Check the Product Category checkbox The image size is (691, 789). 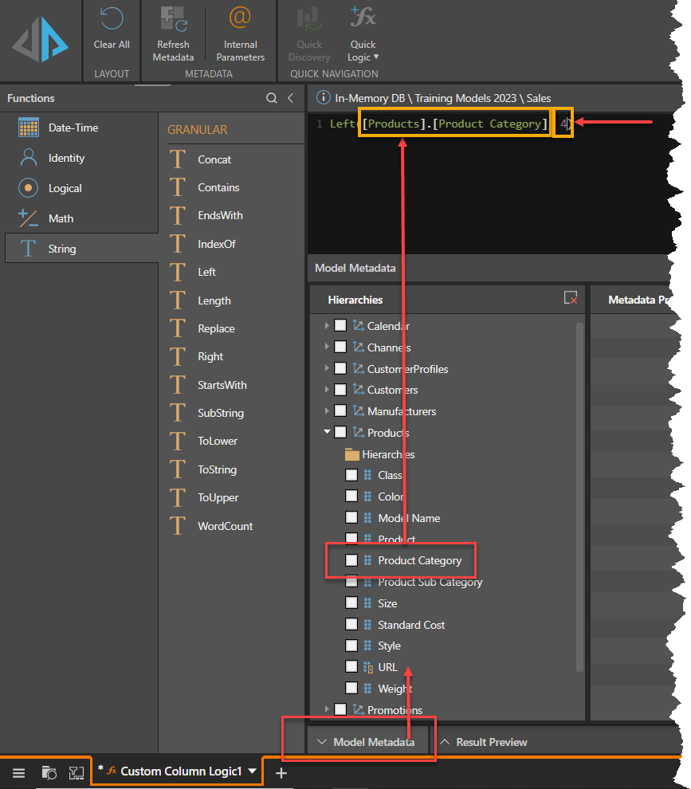(x=351, y=560)
